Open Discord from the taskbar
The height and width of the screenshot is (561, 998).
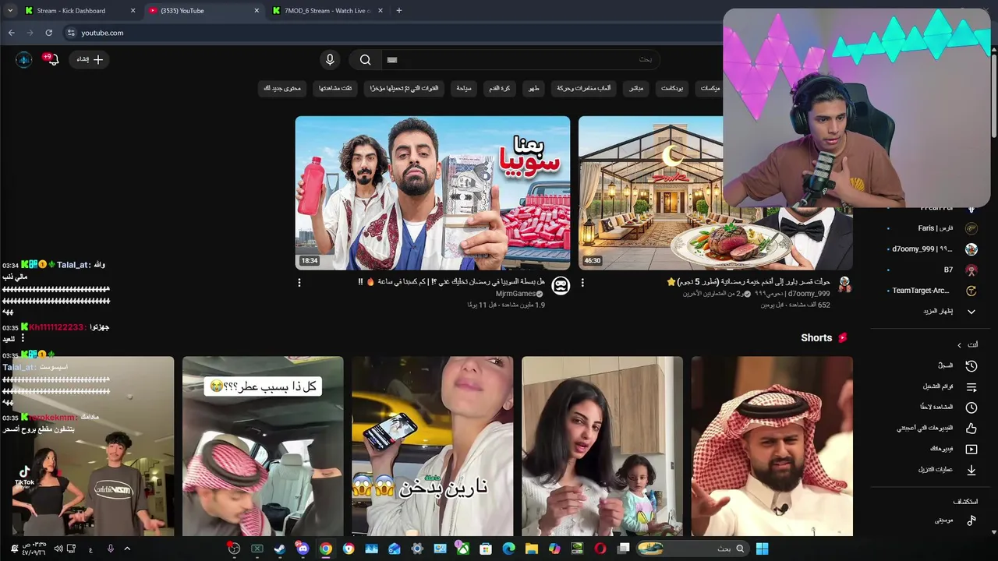click(x=303, y=549)
